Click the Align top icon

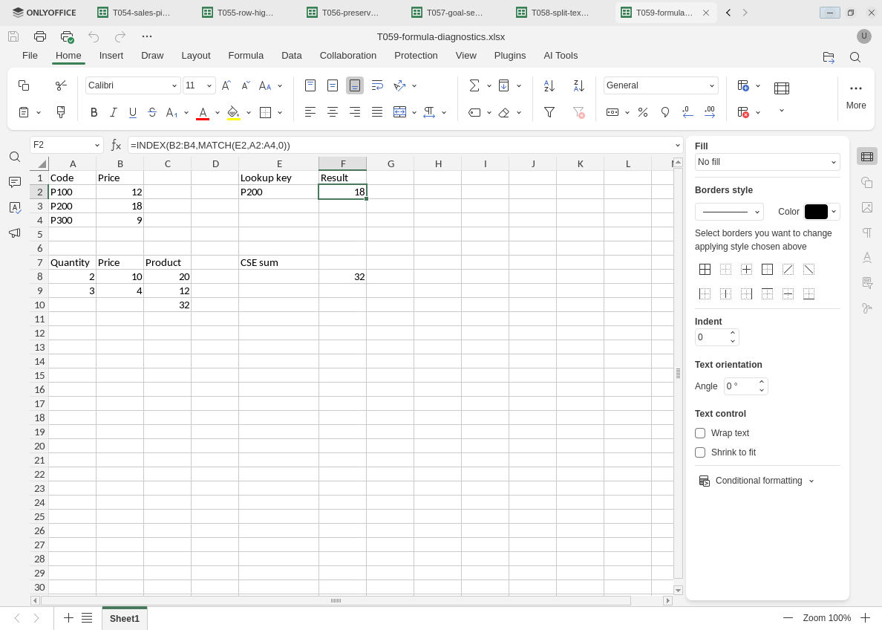[310, 85]
